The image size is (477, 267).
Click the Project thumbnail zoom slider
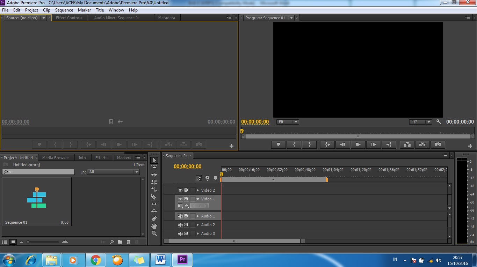tap(43, 242)
